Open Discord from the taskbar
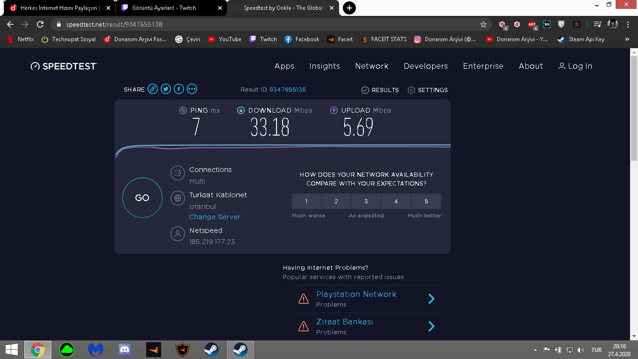638x359 pixels. pos(125,350)
